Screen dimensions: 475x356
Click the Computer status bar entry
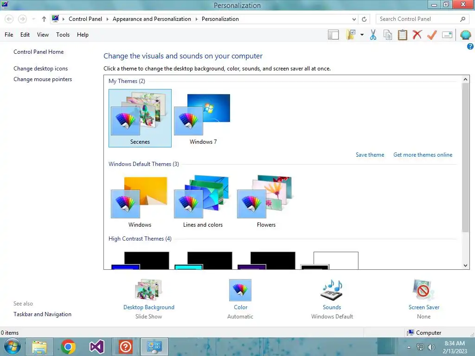[424, 333]
